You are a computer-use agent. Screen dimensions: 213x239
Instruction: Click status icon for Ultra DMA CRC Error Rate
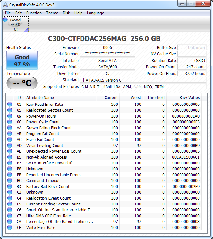click(x=10, y=216)
